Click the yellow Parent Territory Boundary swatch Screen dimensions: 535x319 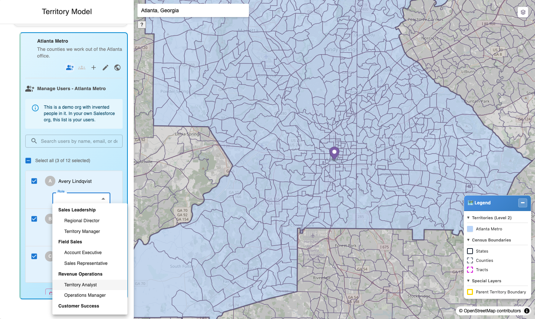pos(470,292)
